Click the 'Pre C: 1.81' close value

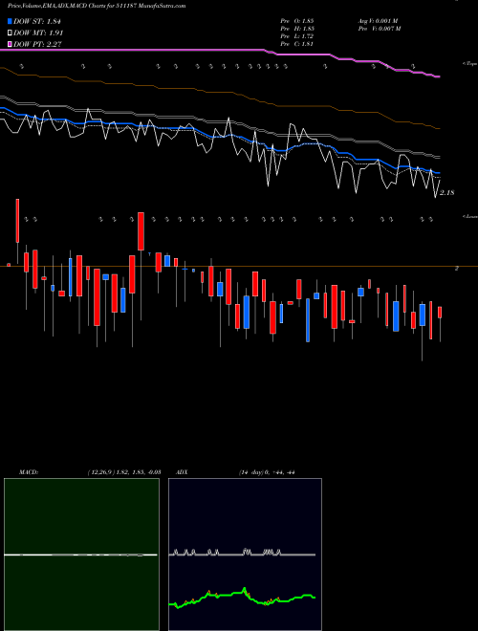coord(297,44)
